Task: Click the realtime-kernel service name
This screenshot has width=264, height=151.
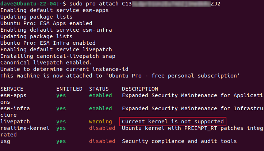Action: (x=23, y=128)
